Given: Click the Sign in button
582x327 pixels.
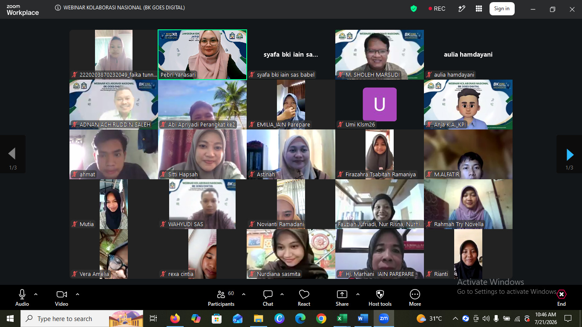Looking at the screenshot, I should pyautogui.click(x=502, y=9).
